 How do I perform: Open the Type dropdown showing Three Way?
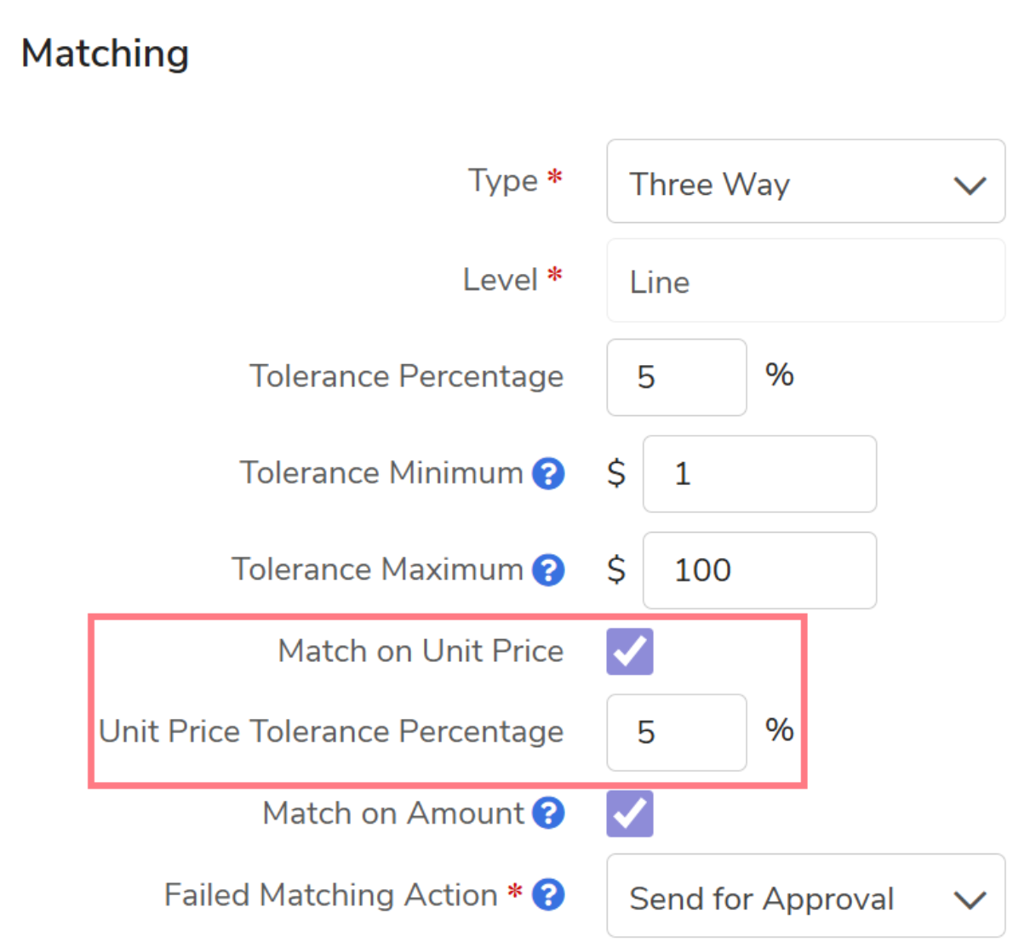[x=805, y=182]
